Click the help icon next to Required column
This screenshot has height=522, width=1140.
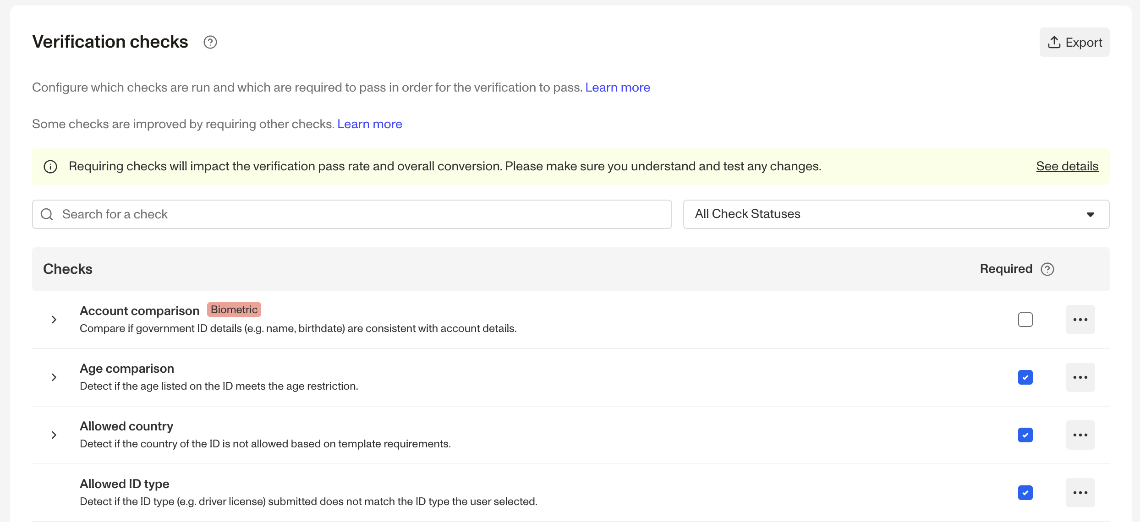tap(1047, 269)
